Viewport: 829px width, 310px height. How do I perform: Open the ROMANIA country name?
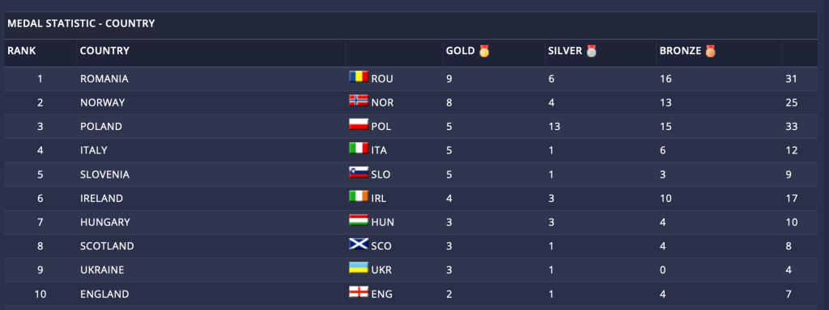[104, 79]
